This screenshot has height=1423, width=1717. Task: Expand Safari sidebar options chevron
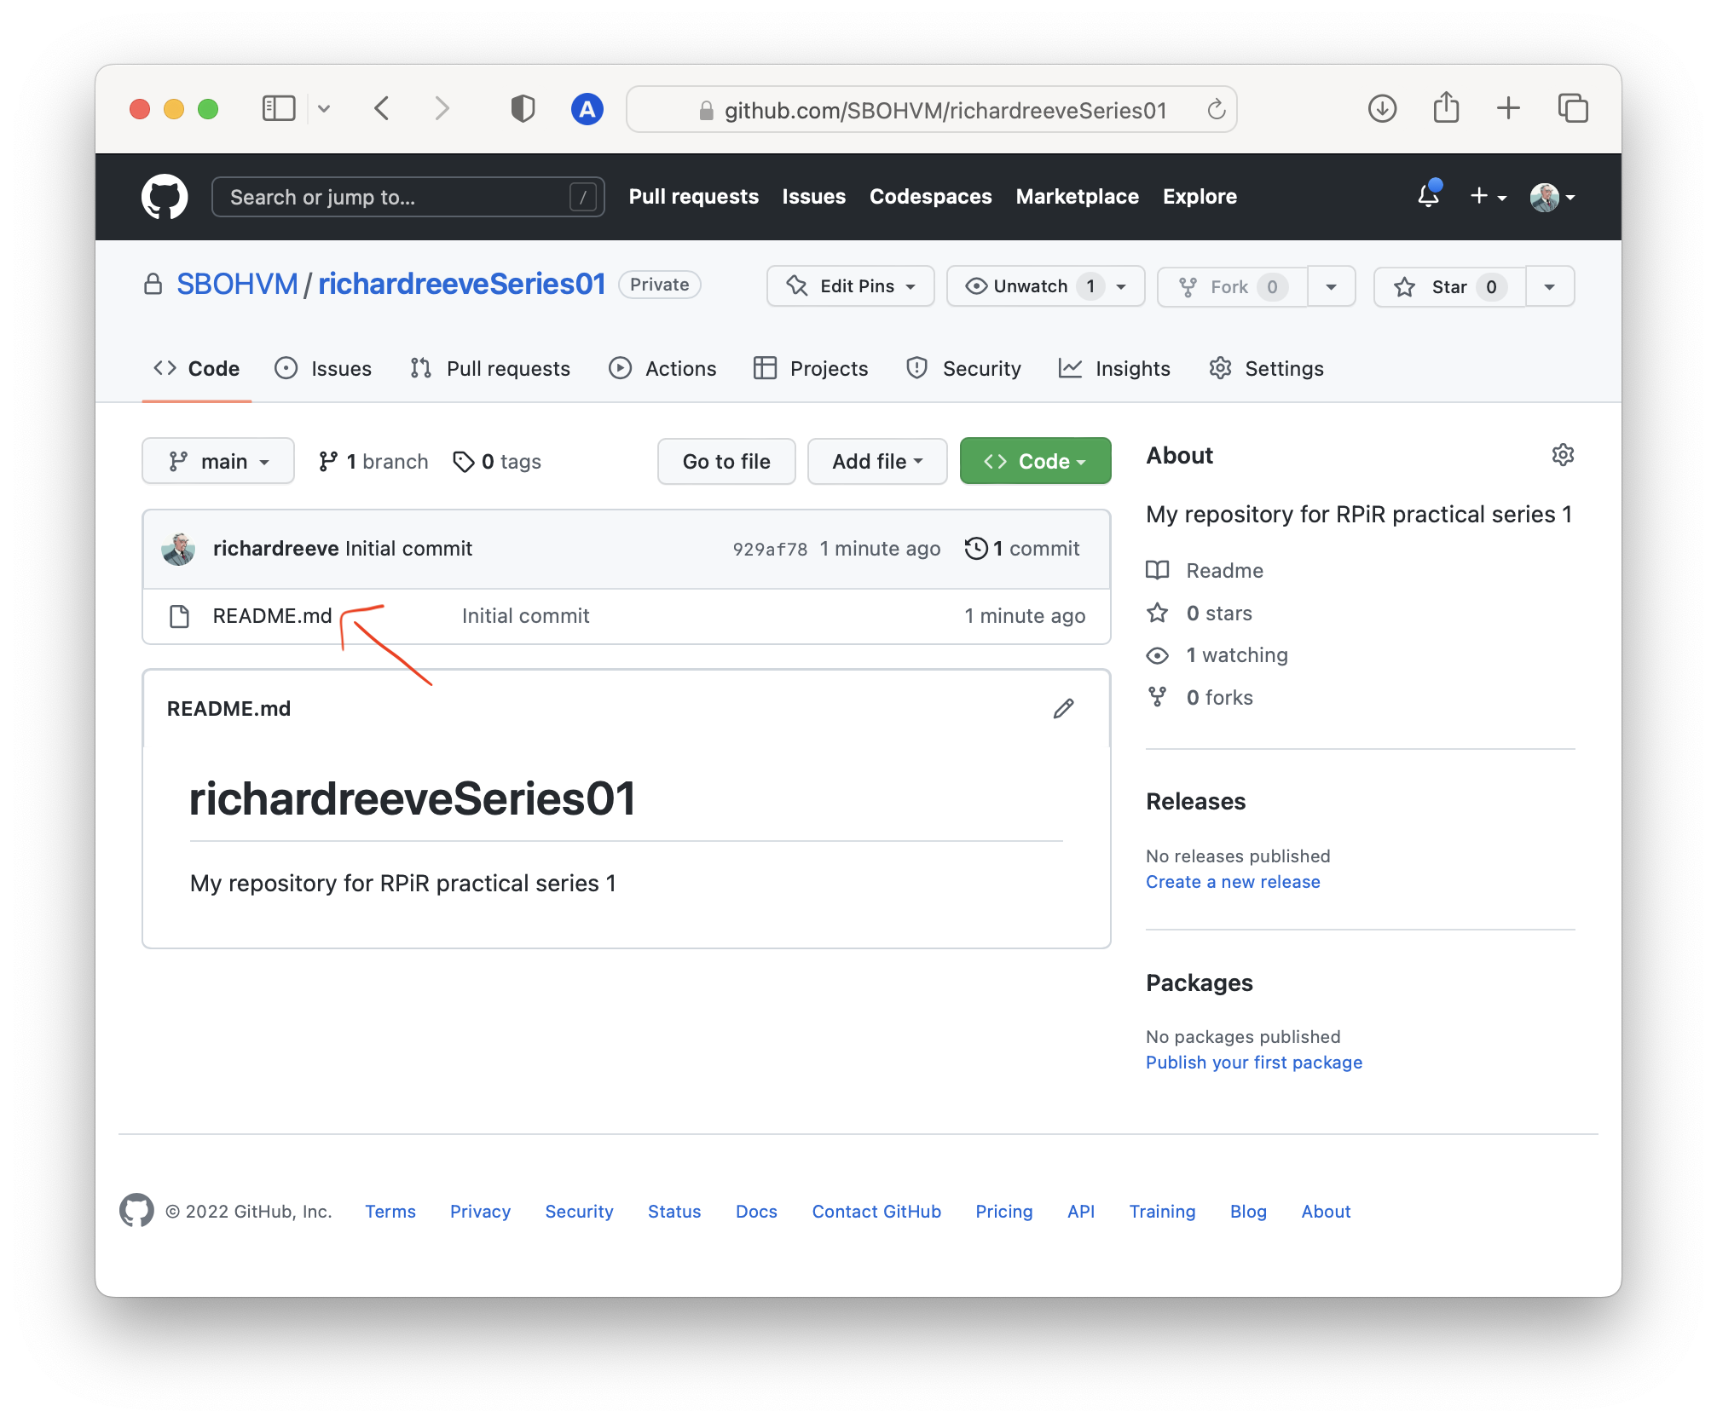pos(324,108)
